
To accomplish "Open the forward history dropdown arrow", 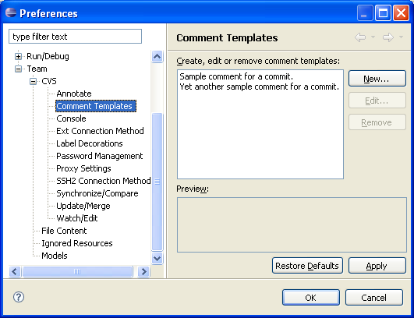I will [x=401, y=37].
